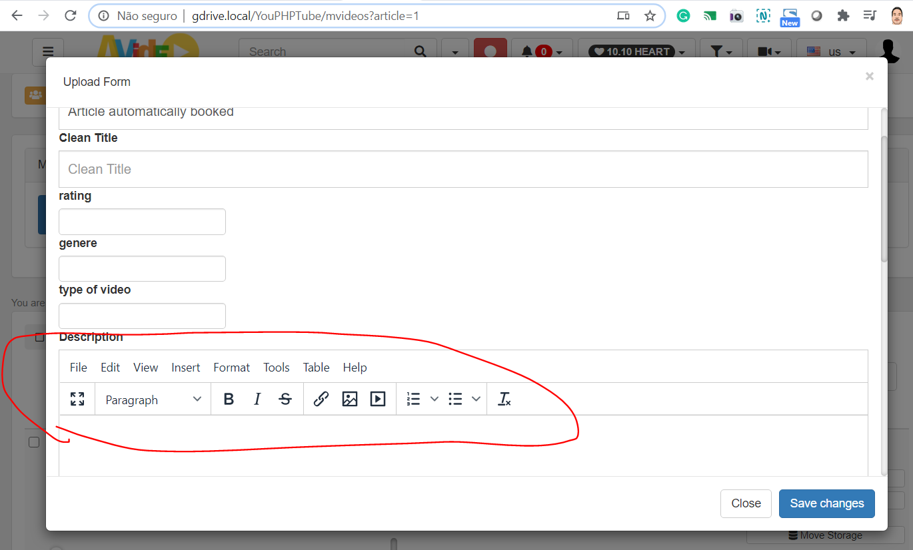913x550 pixels.
Task: Toggle fullscreen in the description editor
Action: point(77,399)
